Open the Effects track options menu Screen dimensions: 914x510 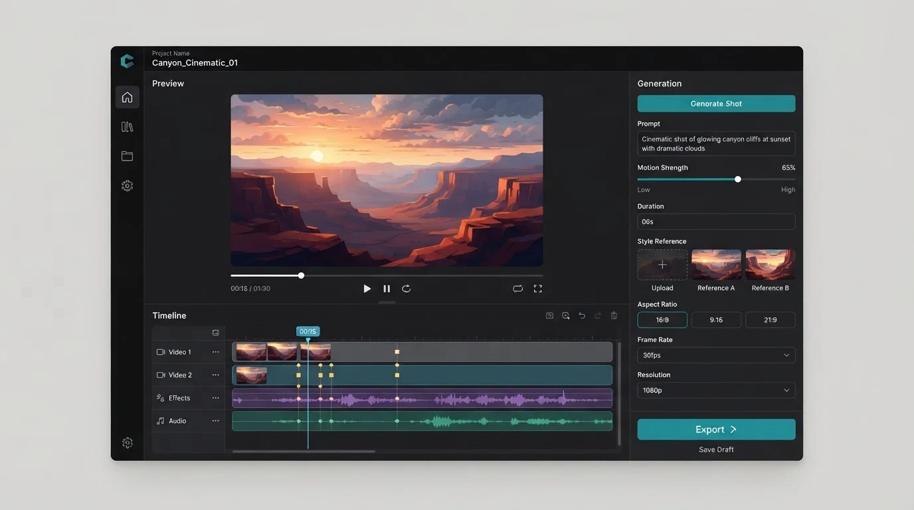tap(216, 398)
